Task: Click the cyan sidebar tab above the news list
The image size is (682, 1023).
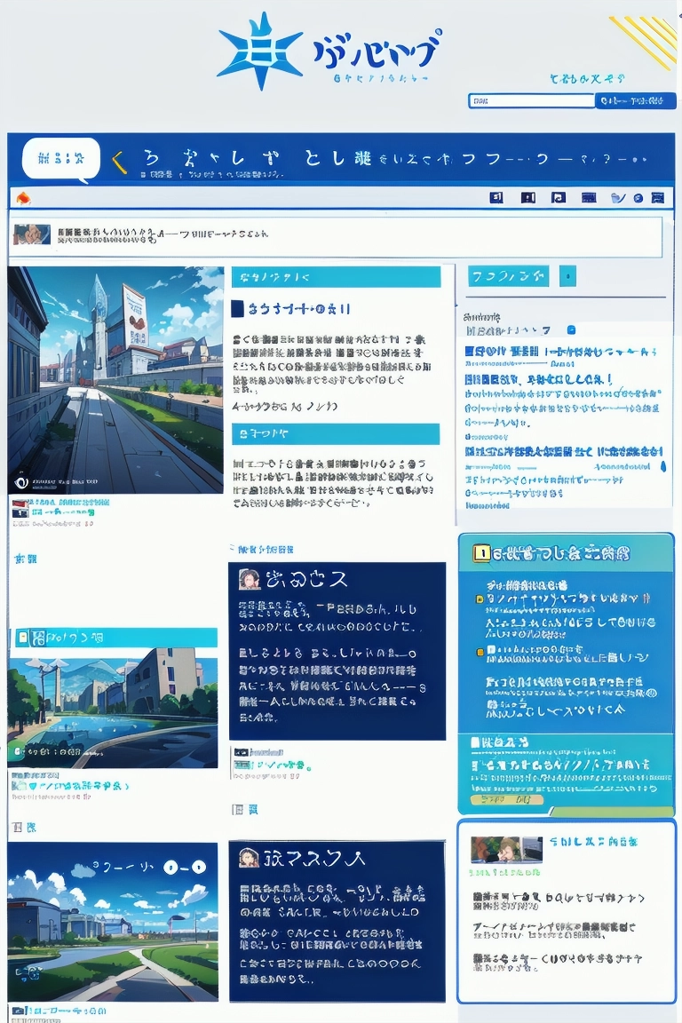Action: tap(509, 276)
